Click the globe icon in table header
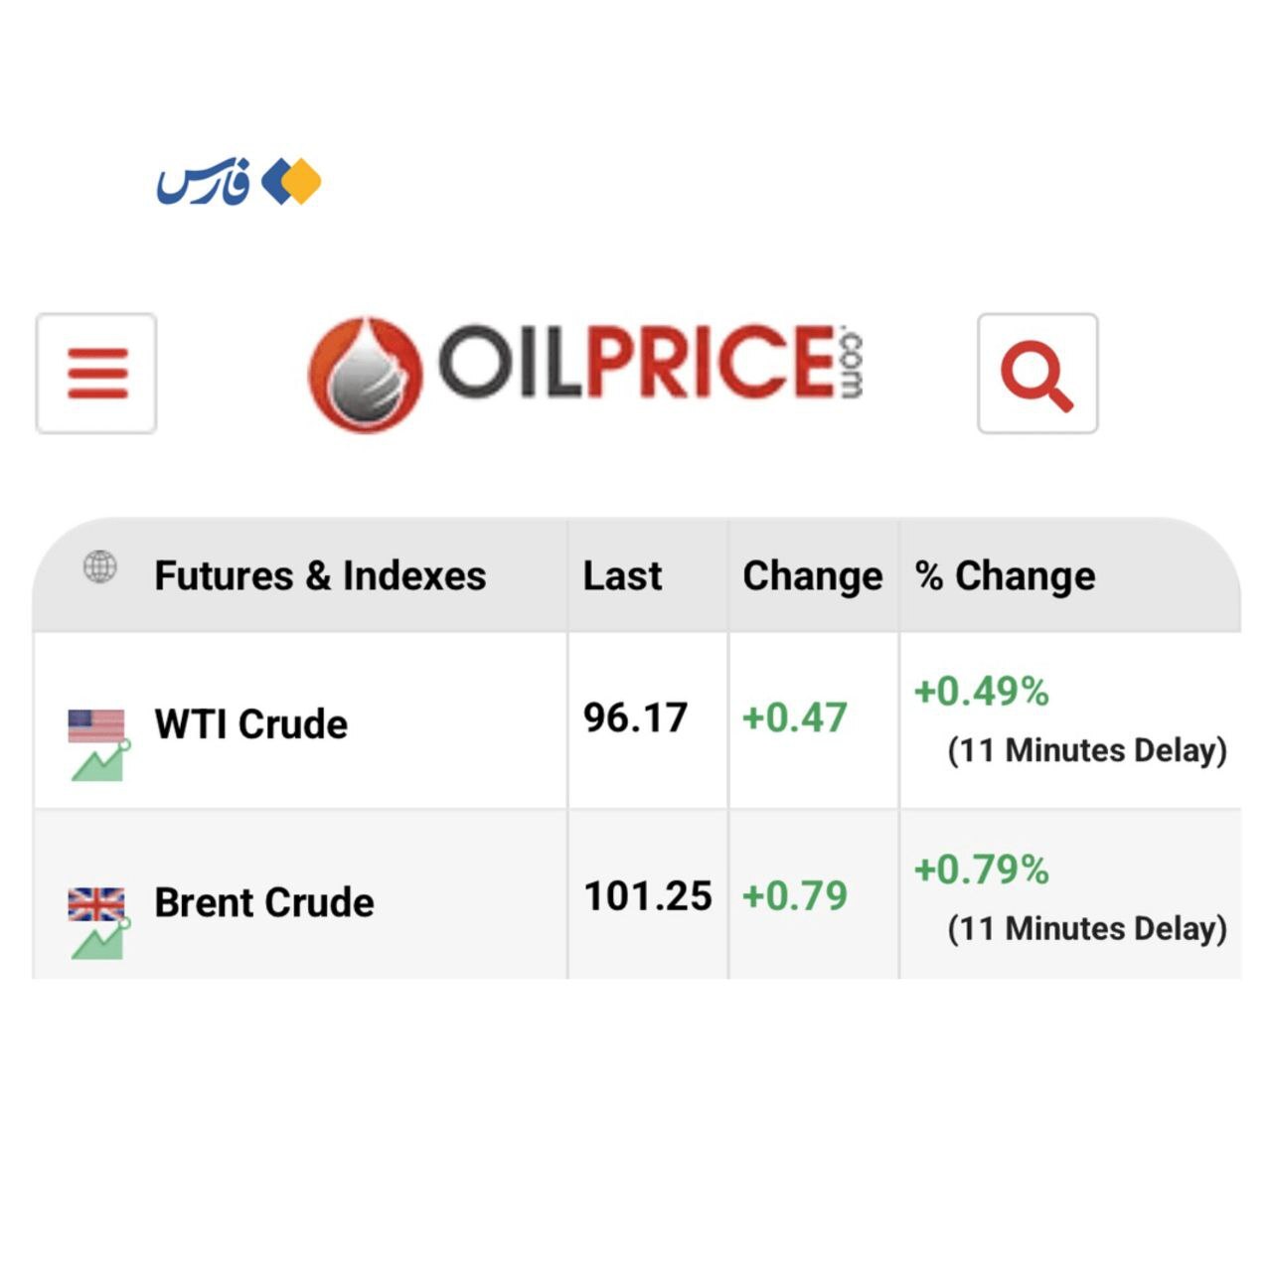 [99, 567]
